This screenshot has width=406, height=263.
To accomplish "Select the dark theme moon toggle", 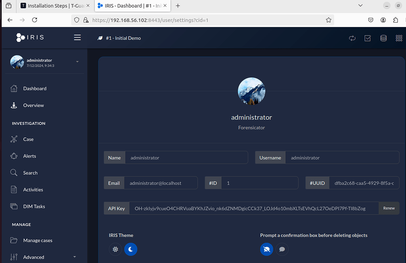I will pyautogui.click(x=131, y=249).
